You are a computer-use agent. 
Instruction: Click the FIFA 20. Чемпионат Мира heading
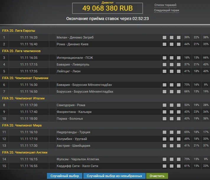coord(22,125)
